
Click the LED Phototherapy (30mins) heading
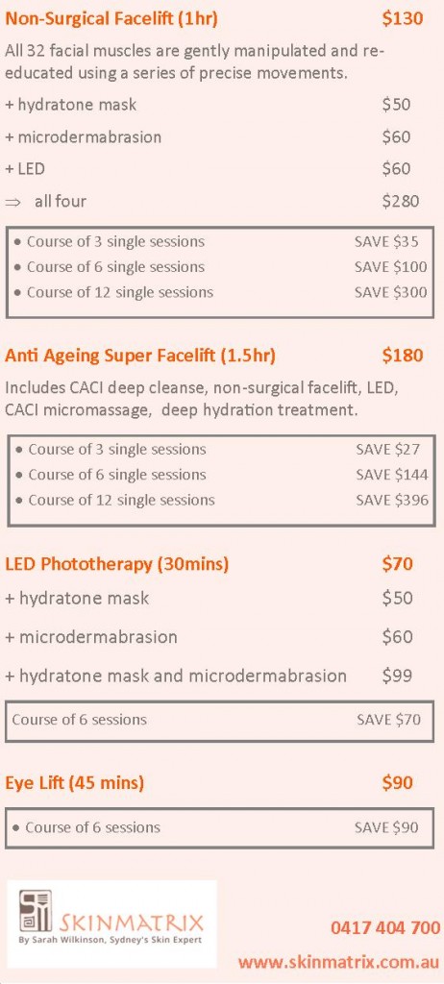117,563
